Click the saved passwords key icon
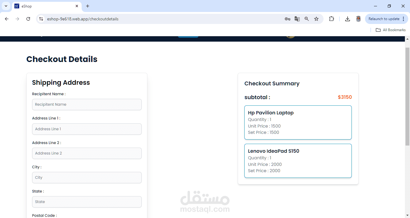 click(x=288, y=19)
